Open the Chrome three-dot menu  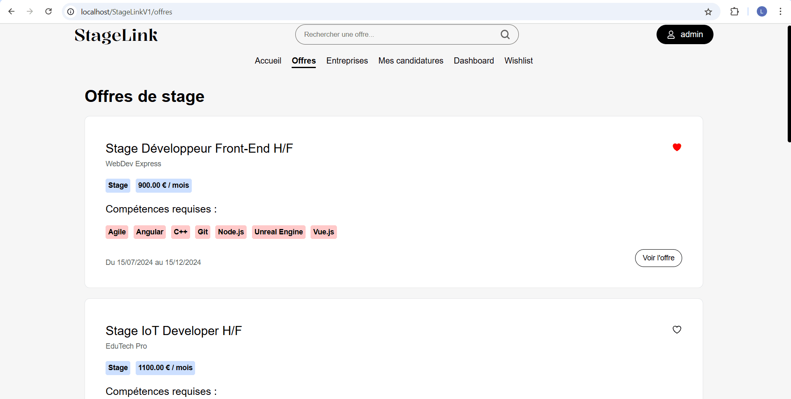tap(780, 12)
